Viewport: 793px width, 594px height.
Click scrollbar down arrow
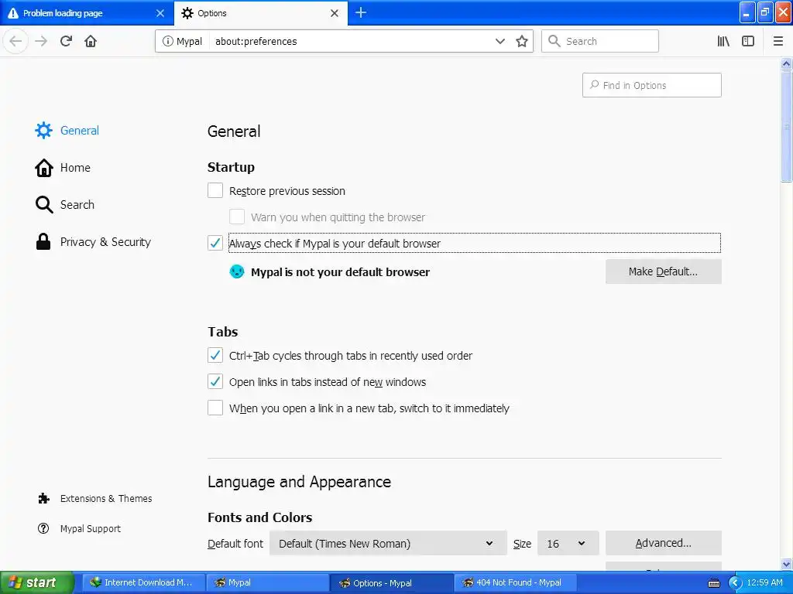pos(786,564)
